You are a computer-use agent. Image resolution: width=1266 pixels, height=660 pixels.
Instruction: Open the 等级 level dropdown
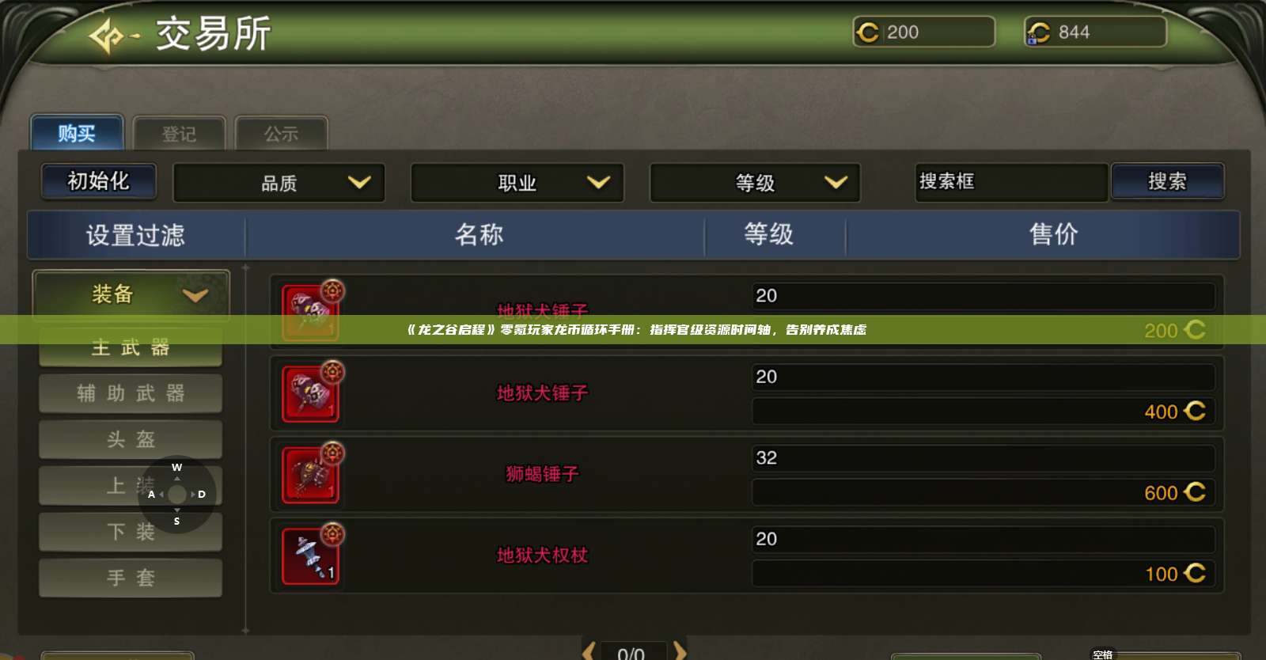coord(755,183)
